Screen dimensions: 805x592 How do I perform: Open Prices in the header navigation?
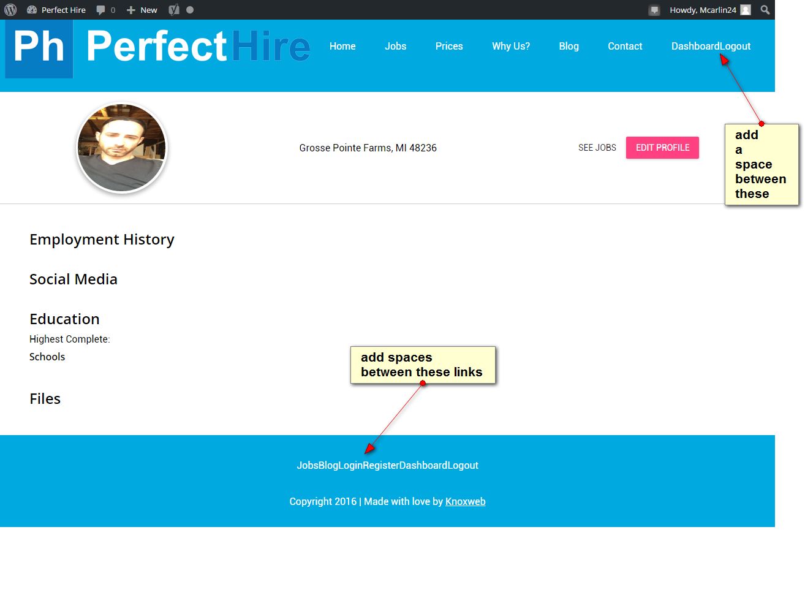click(449, 46)
